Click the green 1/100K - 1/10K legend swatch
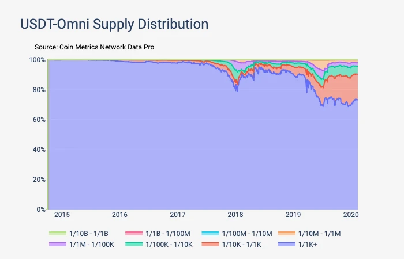Screen dimensions: 404x259 click(x=134, y=245)
